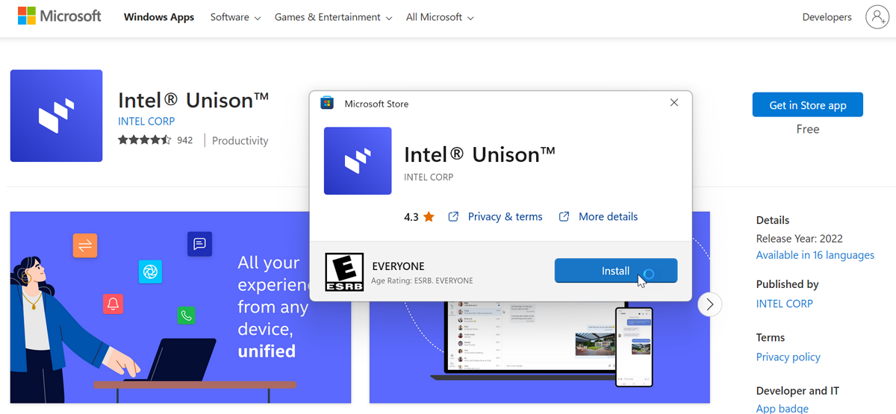Open the Developers link in the header

[827, 17]
